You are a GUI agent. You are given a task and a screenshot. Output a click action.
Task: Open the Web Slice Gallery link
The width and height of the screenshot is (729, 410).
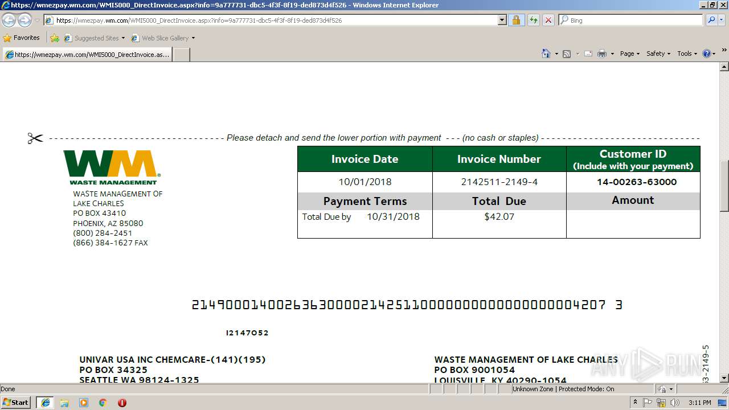(163, 38)
